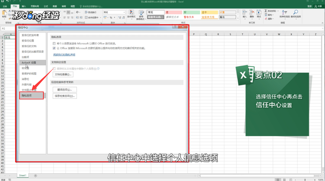
Task: Click the AutoSum (自动求和) sigma icon
Action: (x=266, y=11)
